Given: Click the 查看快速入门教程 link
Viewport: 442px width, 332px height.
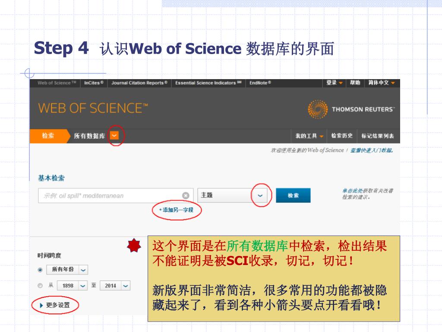Looking at the screenshot, I should (372, 150).
